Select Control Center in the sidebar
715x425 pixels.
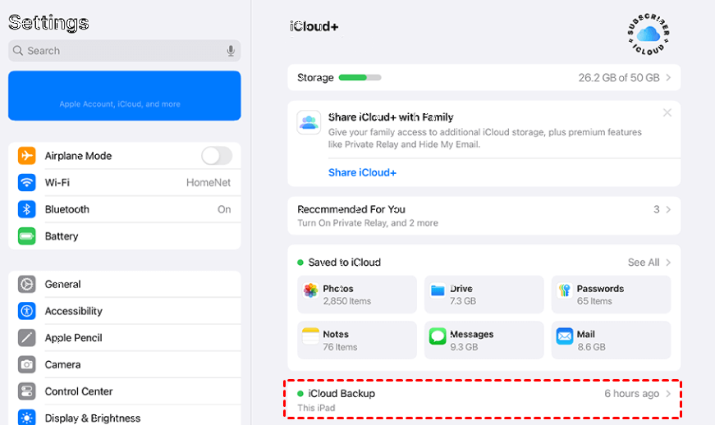[125, 391]
